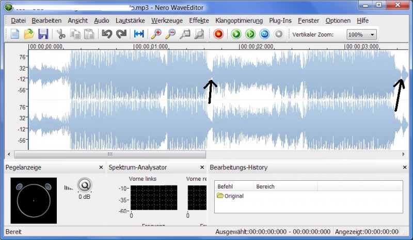413x240 pixels.
Task: Create a new file with the toolbar icon
Action: point(15,35)
